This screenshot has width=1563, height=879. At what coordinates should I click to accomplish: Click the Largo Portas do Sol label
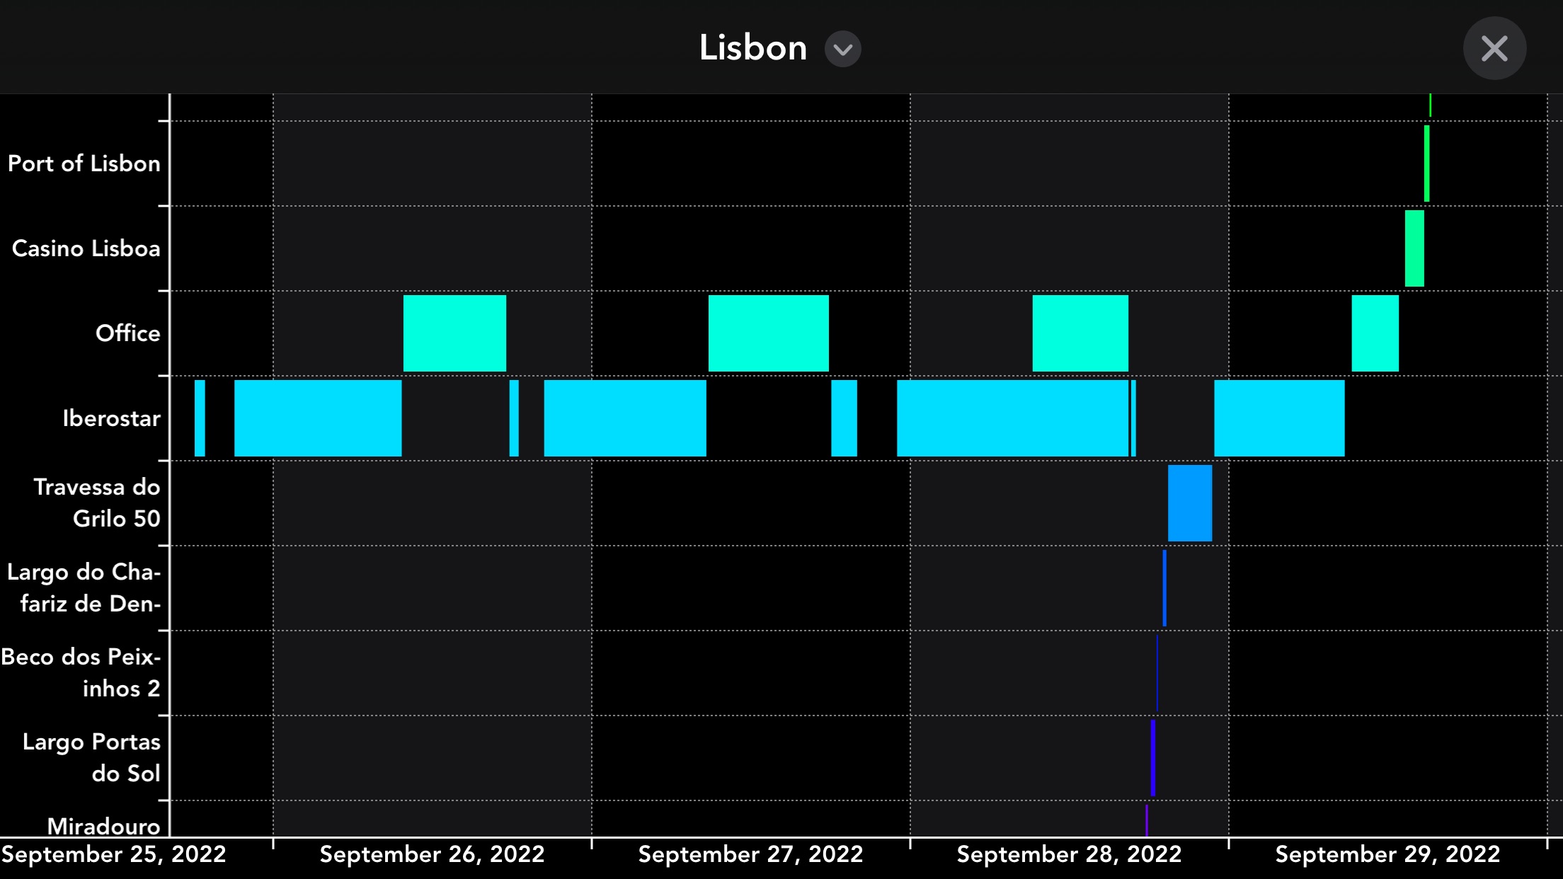(92, 757)
